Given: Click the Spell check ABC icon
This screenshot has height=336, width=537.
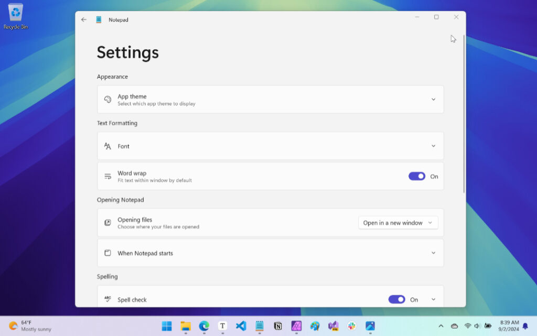Looking at the screenshot, I should tap(108, 299).
